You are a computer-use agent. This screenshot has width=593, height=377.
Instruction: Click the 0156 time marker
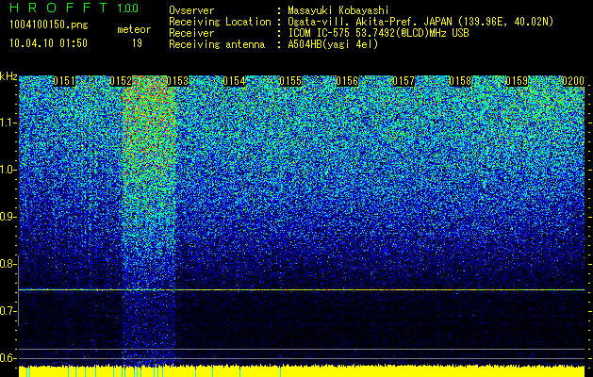pos(347,81)
